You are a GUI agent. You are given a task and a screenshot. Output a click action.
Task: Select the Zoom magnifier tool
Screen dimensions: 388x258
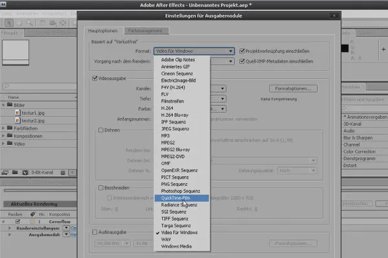[30, 23]
